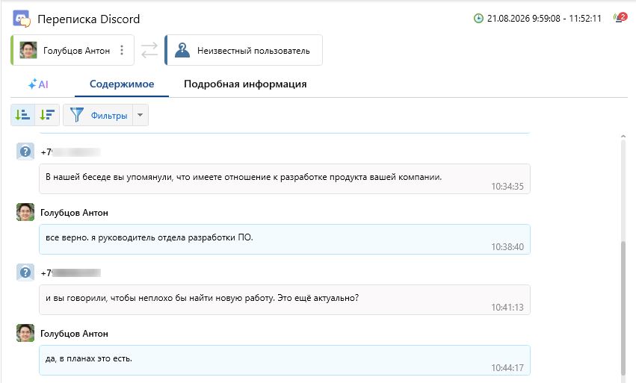This screenshot has width=636, height=383.
Task: Switch to the Содержимое tab
Action: 122,84
